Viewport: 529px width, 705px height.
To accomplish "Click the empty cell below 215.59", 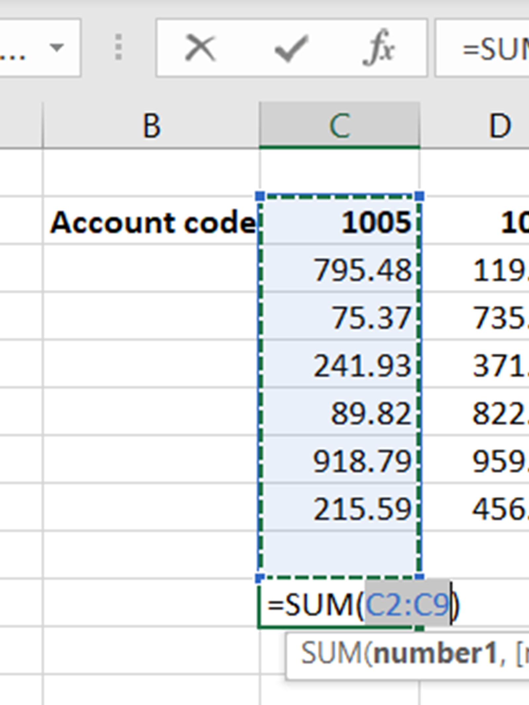I will (x=340, y=555).
